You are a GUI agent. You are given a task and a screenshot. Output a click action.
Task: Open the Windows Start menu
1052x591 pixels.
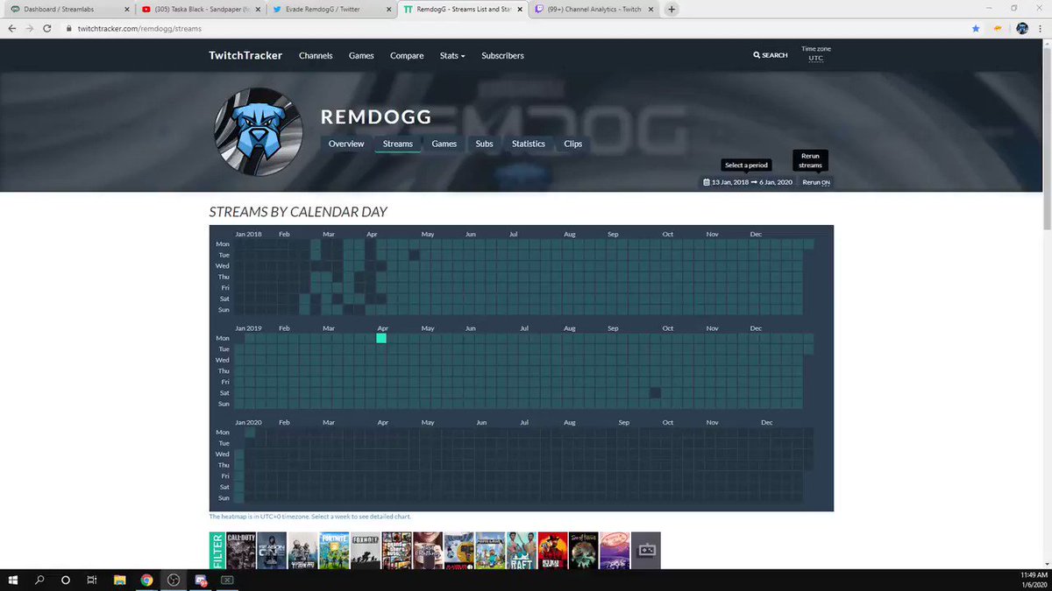pos(13,580)
